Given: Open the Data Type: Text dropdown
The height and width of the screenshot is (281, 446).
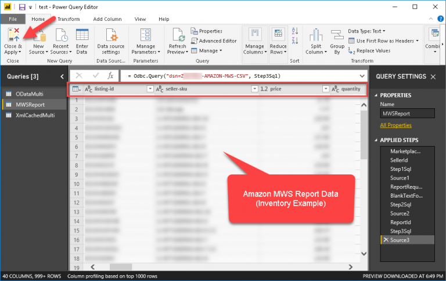Looking at the screenshot, I should tap(366, 31).
